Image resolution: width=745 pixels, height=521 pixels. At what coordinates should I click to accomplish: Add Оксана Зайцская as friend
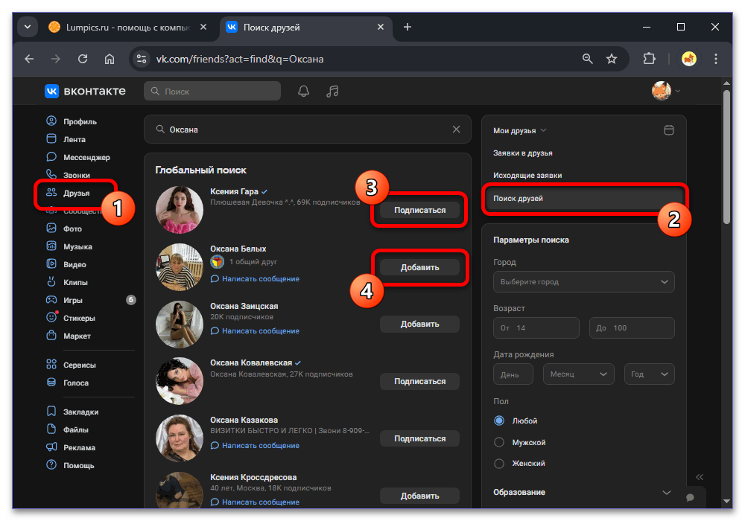[x=419, y=324]
